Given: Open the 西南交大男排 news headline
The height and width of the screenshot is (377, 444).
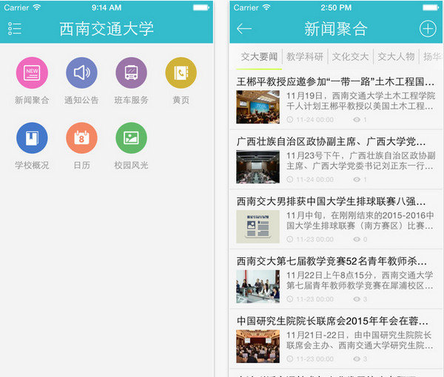Looking at the screenshot, I should (x=331, y=202).
